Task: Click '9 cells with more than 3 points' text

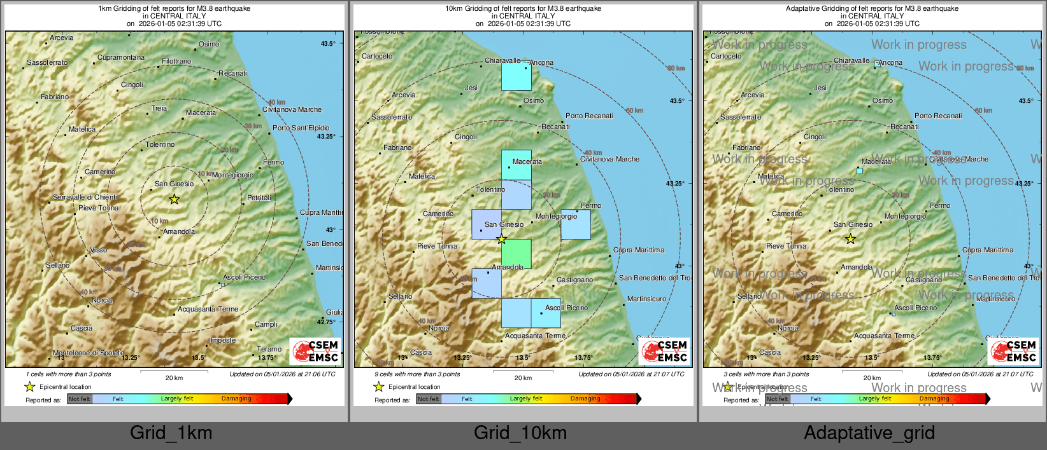Action: pos(418,374)
